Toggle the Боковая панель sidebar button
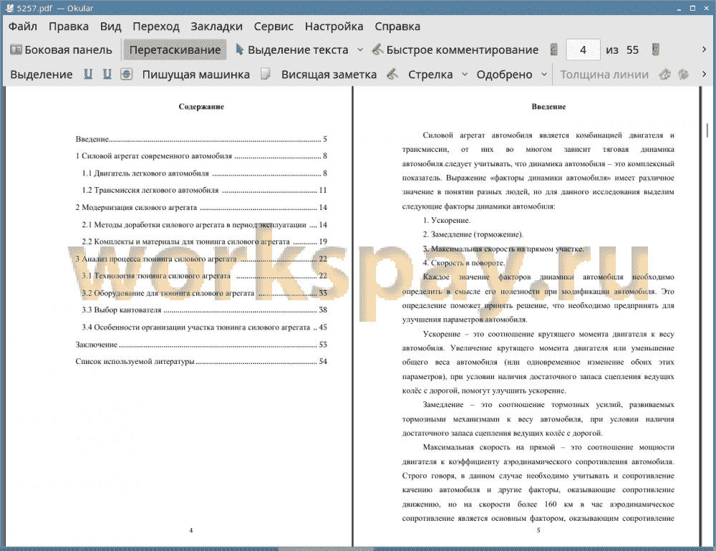716x551 pixels. [61, 50]
